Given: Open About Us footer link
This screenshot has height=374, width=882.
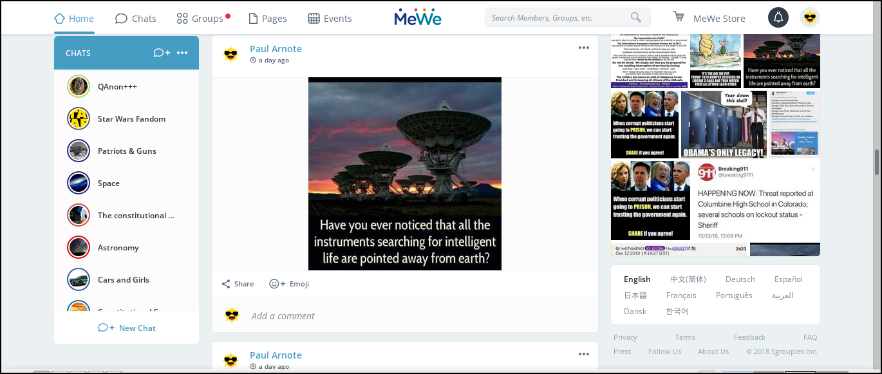Looking at the screenshot, I should tap(713, 351).
